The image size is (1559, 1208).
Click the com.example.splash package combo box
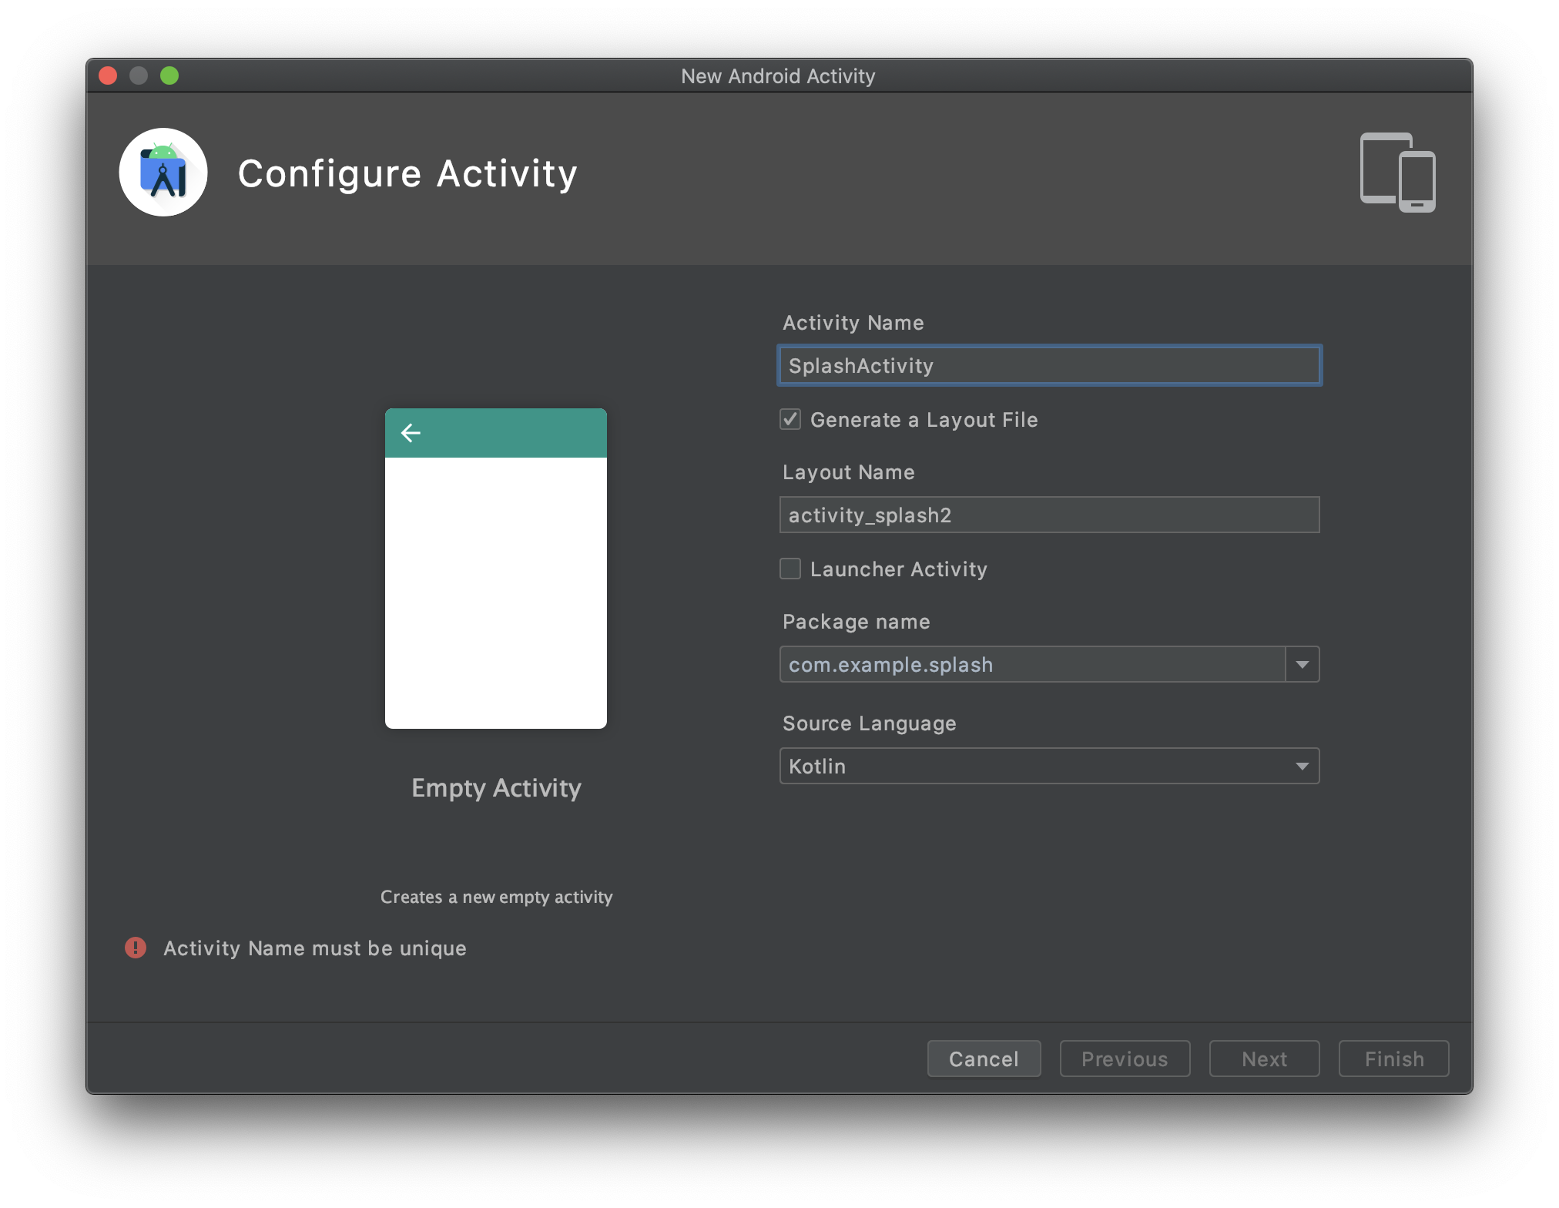1032,664
